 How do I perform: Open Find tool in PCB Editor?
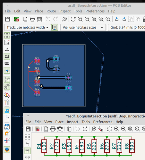pos(64,19)
